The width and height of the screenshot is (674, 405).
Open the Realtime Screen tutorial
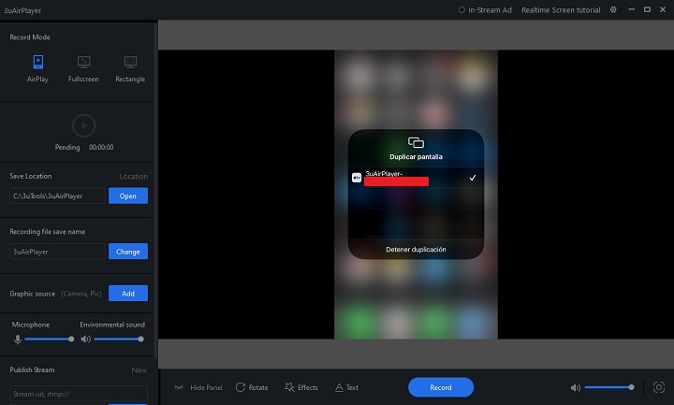point(561,10)
